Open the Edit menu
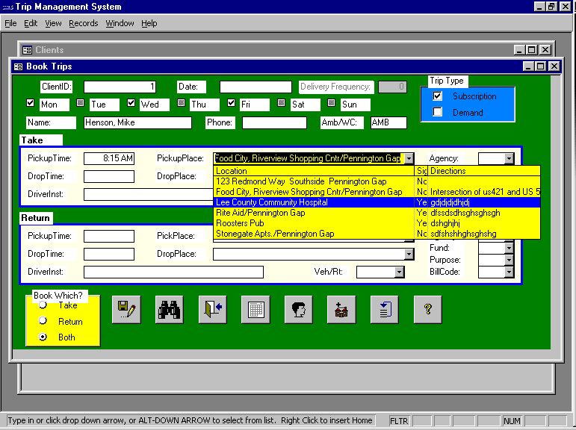The image size is (576, 430). 31,23
